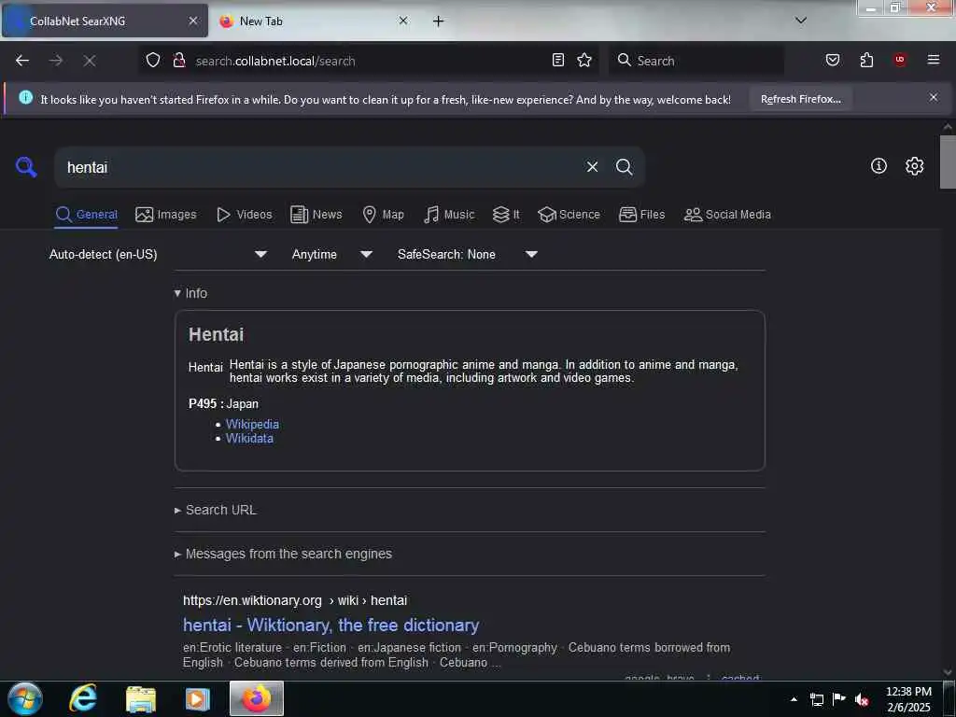Dismiss the Firefox refresh notification
Image resolution: width=956 pixels, height=717 pixels.
coord(933,97)
